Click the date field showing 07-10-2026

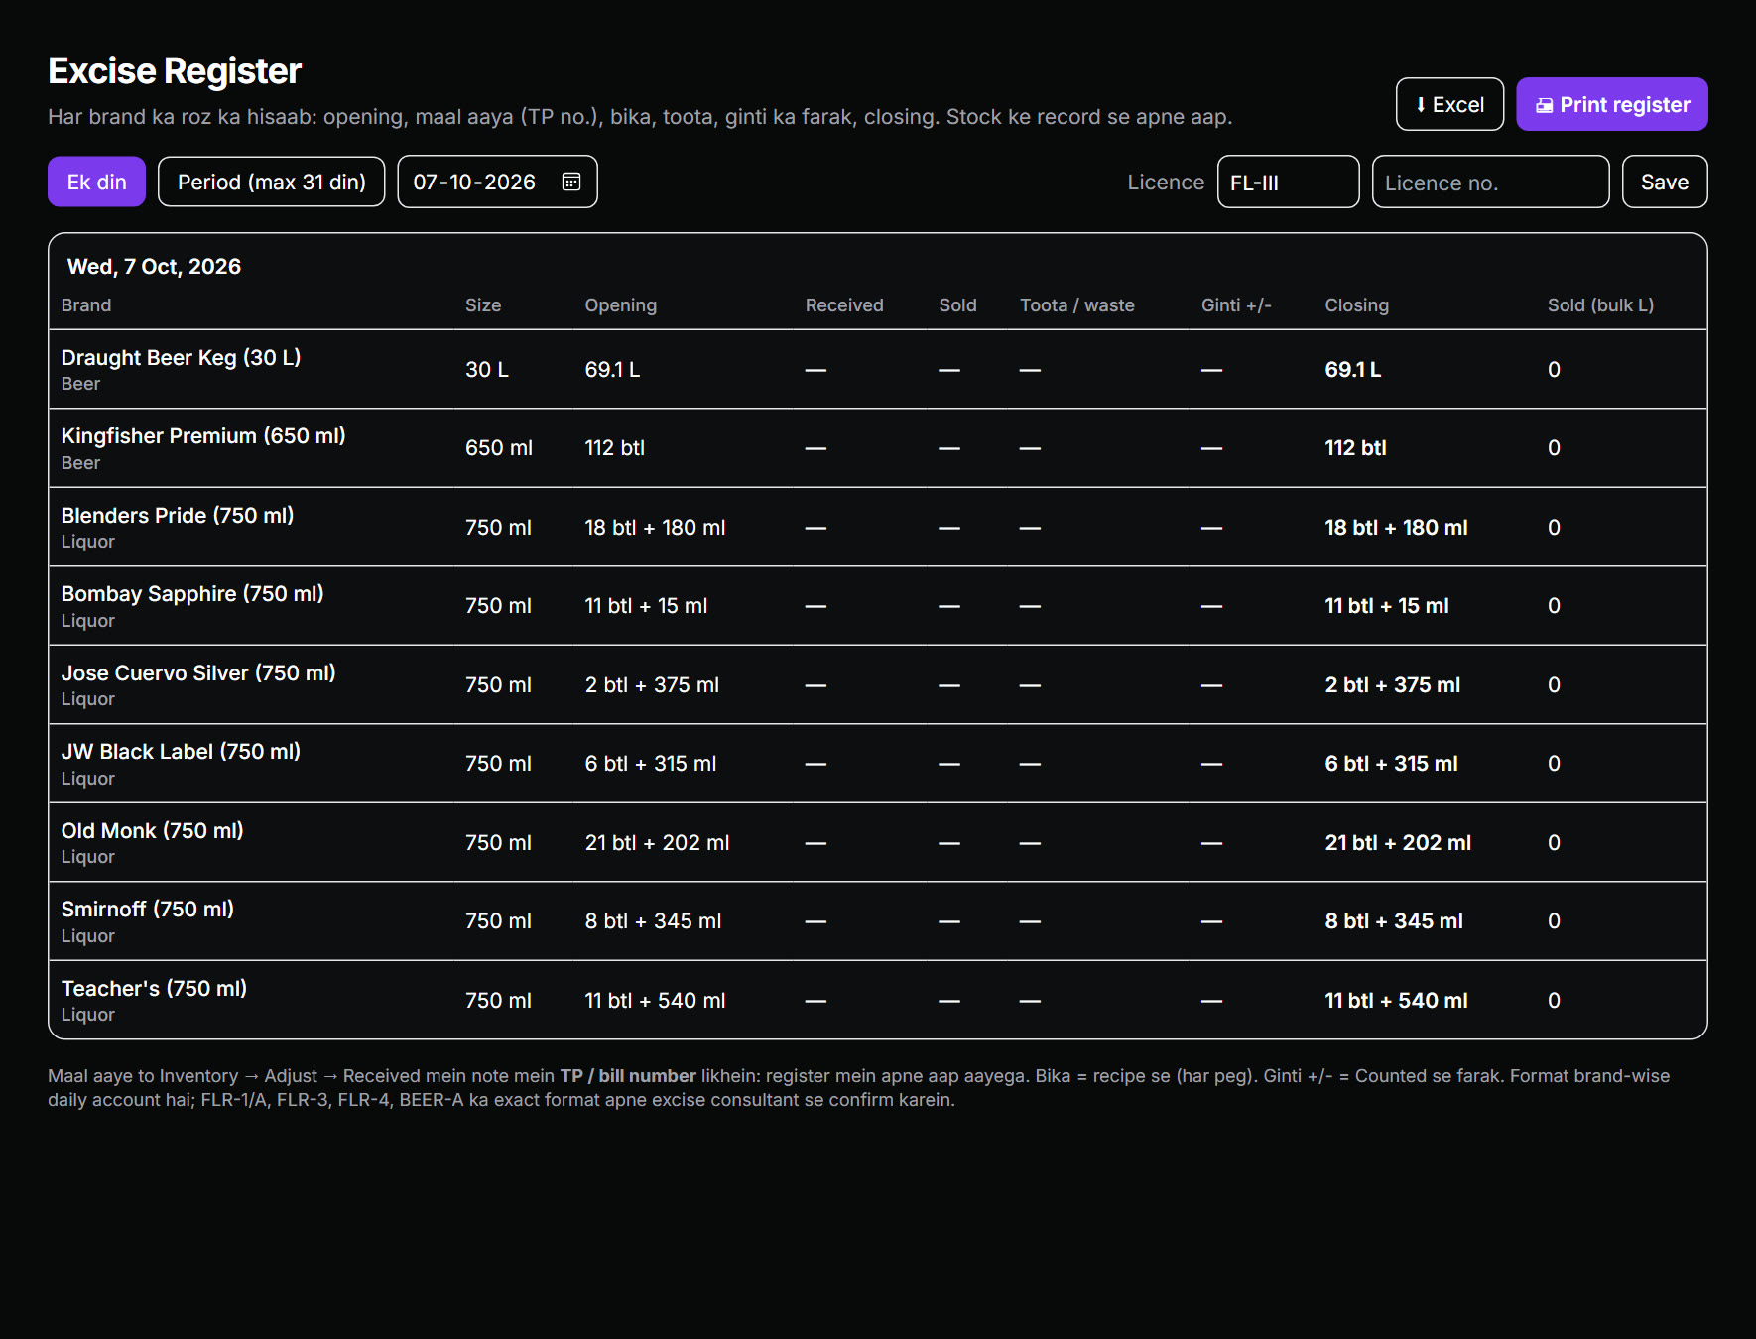tap(497, 182)
